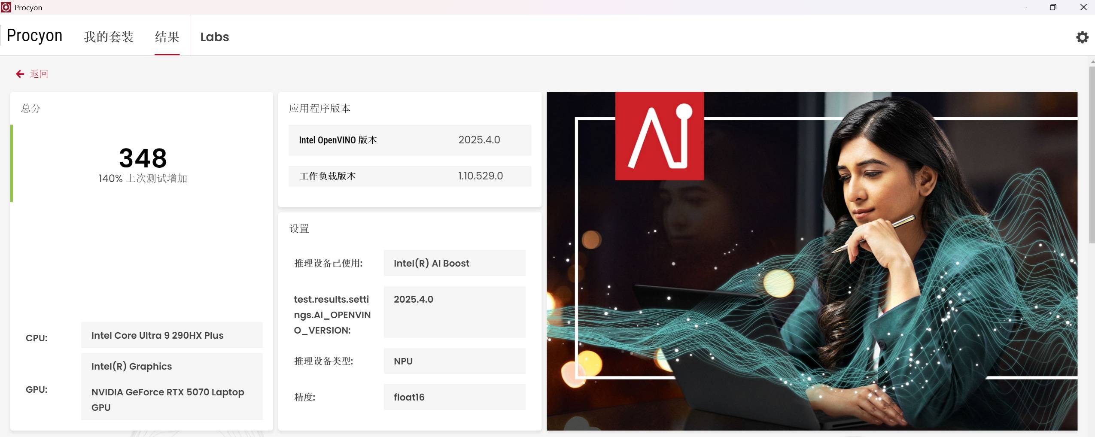The image size is (1095, 437).
Task: Click the Procyon title bar app icon
Action: [6, 7]
